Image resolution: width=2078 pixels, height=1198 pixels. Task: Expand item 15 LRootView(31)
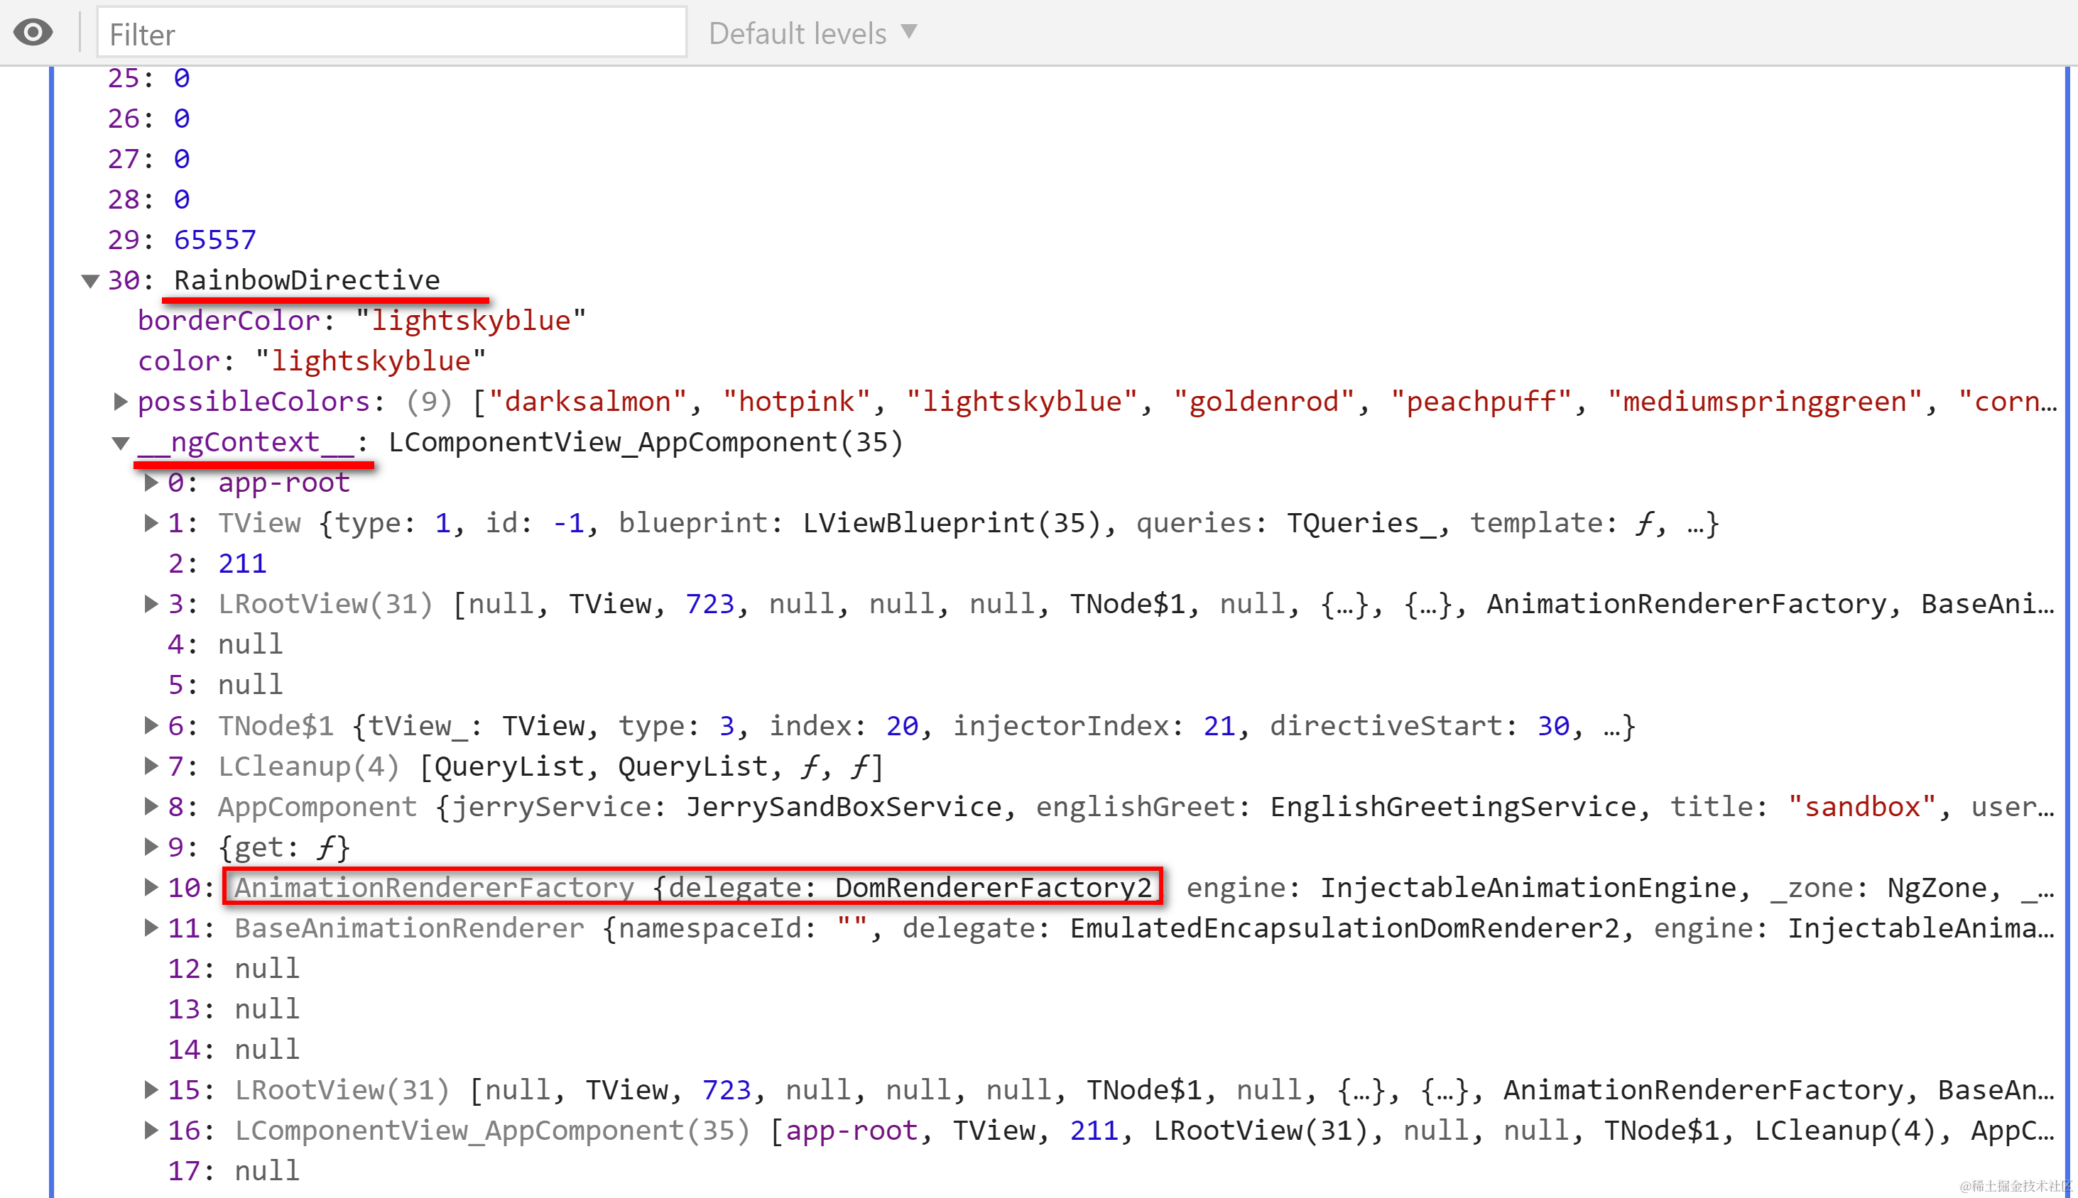click(151, 1090)
